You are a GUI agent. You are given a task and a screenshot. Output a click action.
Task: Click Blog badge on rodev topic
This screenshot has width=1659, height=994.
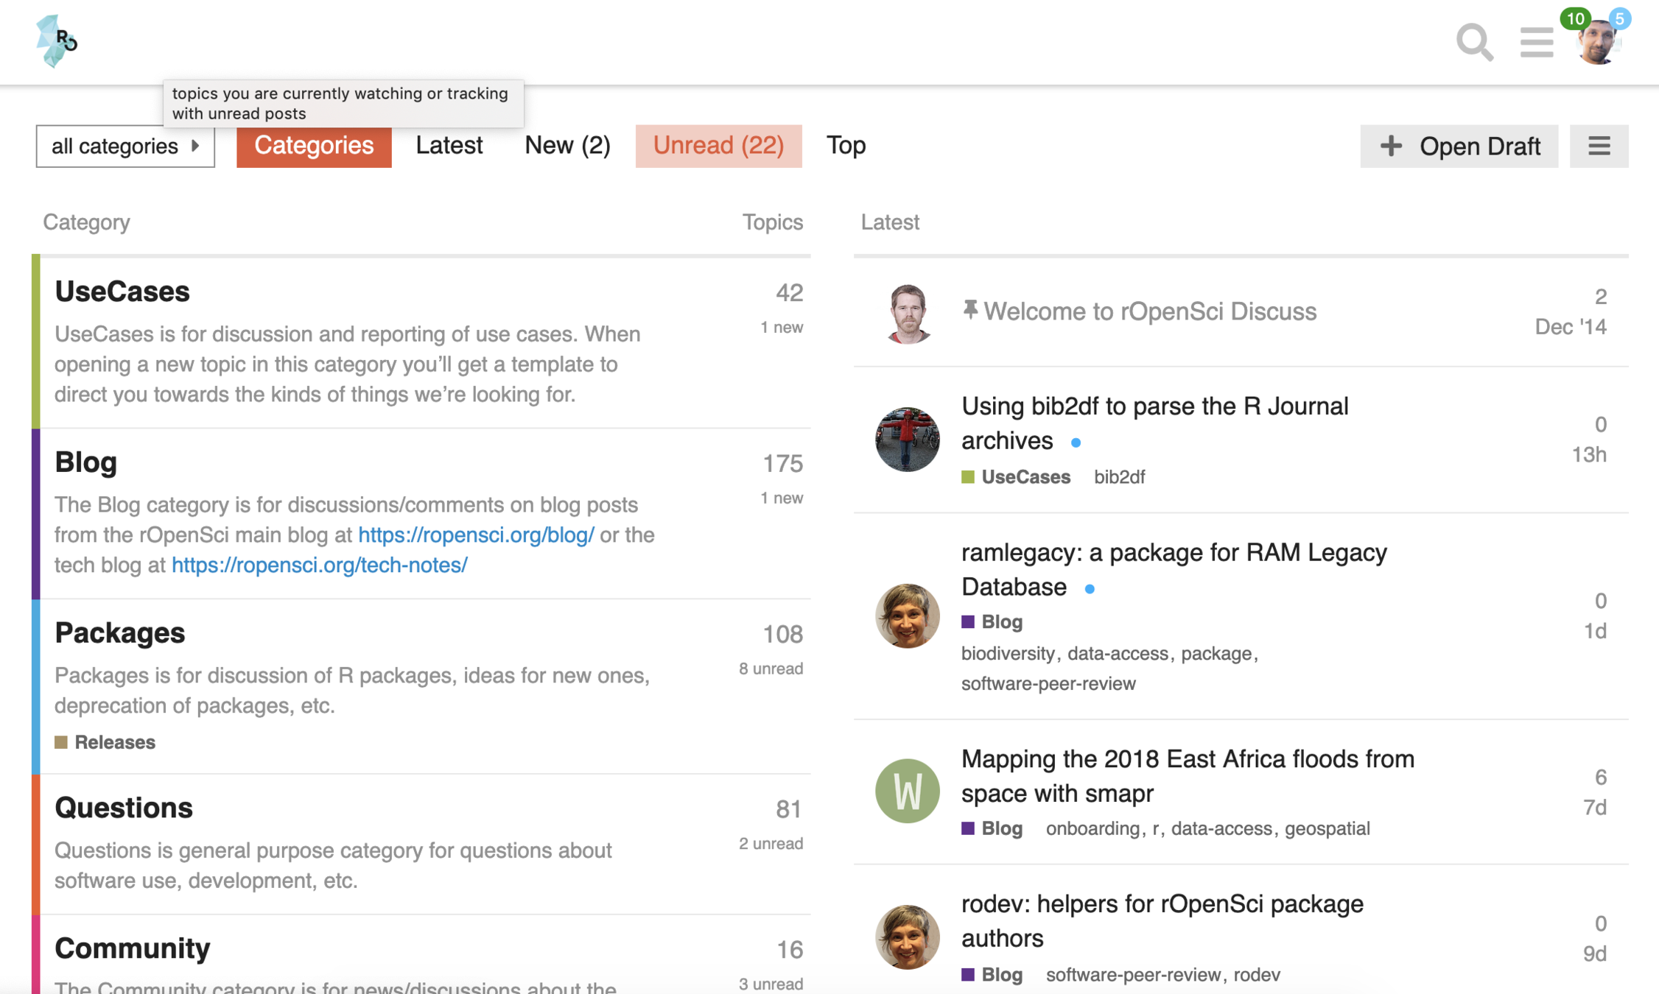click(x=992, y=975)
